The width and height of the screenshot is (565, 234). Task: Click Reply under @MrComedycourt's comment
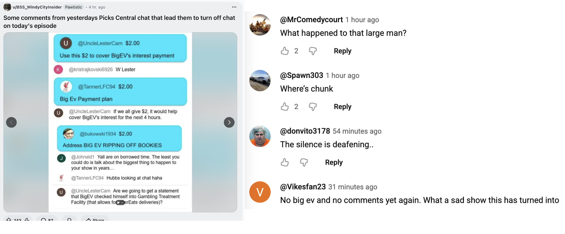pyautogui.click(x=342, y=51)
